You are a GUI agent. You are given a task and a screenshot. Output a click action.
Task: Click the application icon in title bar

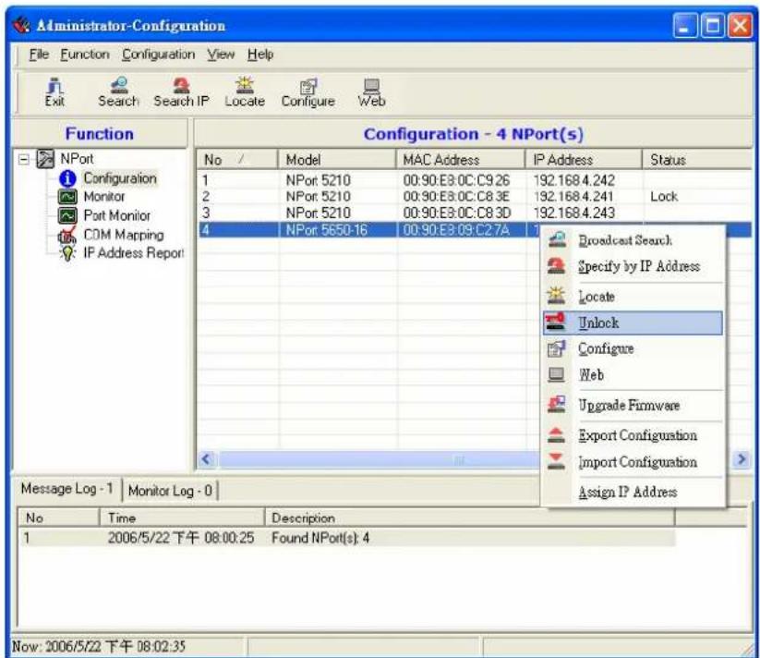click(21, 25)
